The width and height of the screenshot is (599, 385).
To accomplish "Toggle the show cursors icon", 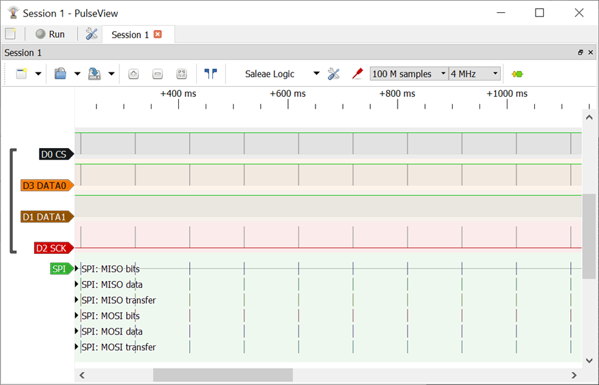I will (210, 74).
